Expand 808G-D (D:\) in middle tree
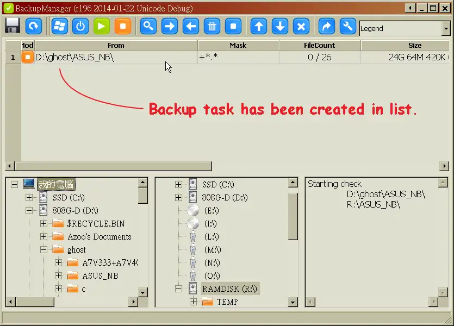 click(179, 198)
